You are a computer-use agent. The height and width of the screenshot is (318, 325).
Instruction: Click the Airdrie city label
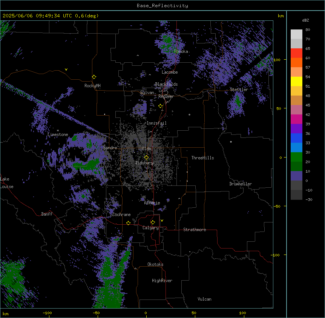point(152,203)
